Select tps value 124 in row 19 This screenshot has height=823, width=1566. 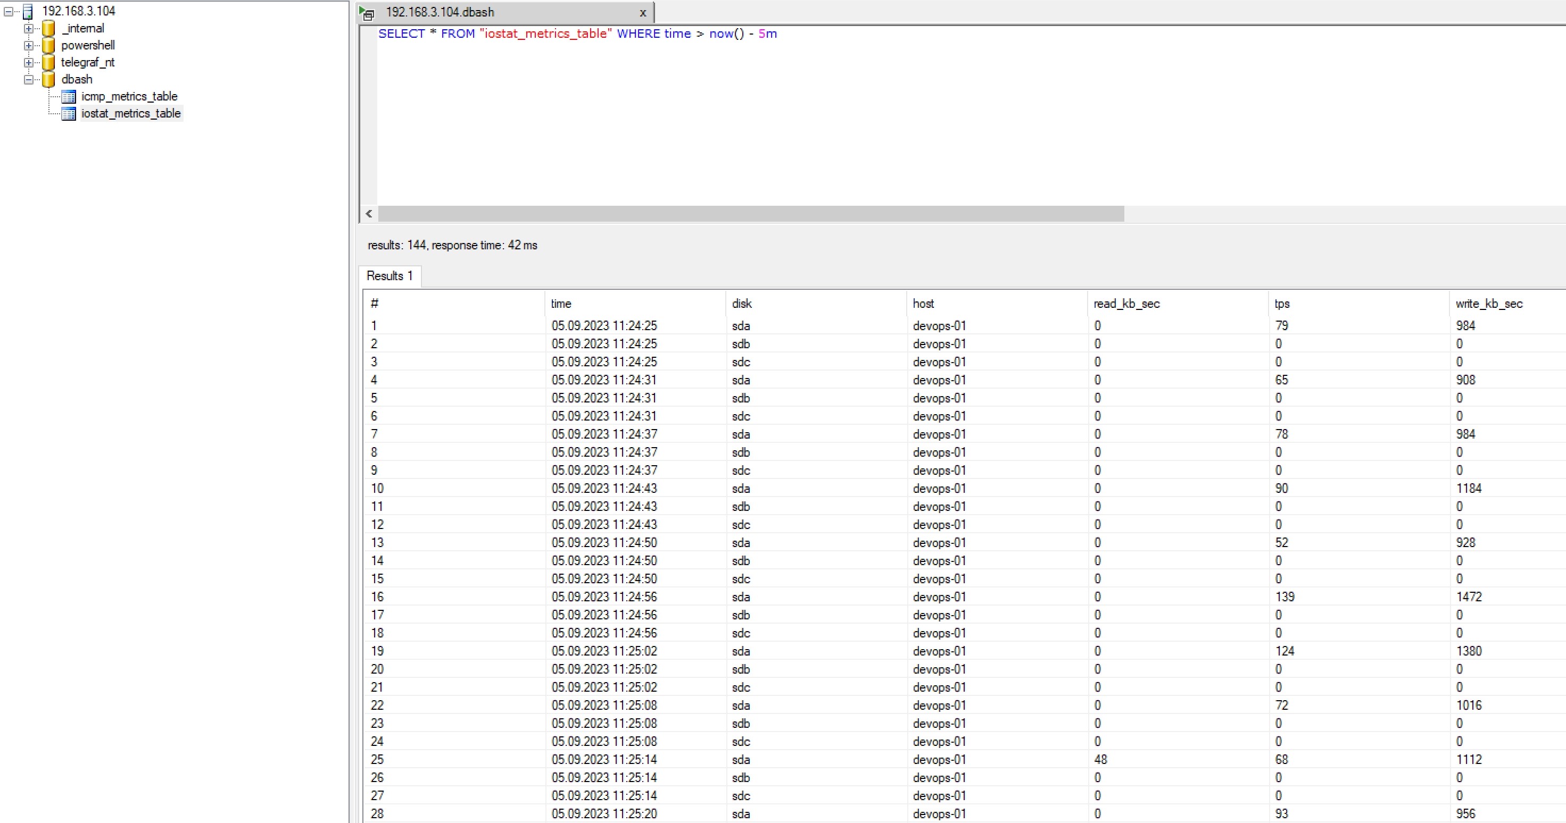(x=1285, y=651)
